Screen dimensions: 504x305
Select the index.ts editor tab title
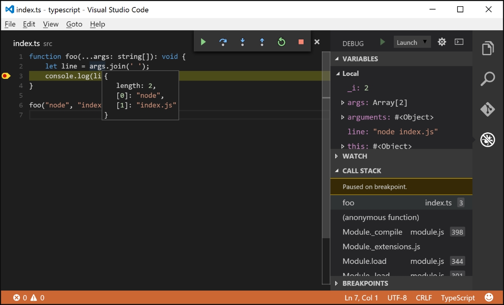click(27, 43)
